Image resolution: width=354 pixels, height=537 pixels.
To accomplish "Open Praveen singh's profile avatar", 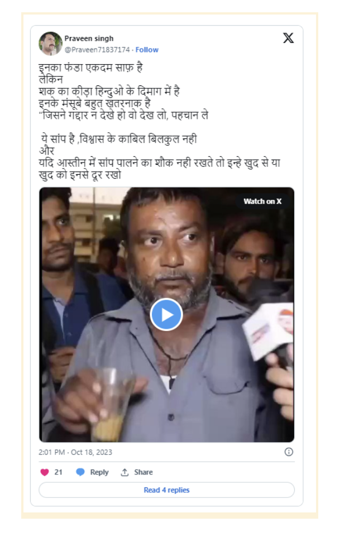I will pyautogui.click(x=50, y=44).
